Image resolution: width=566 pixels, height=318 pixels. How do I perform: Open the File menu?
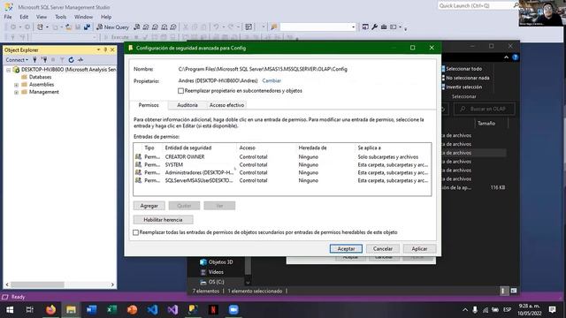coord(8,17)
